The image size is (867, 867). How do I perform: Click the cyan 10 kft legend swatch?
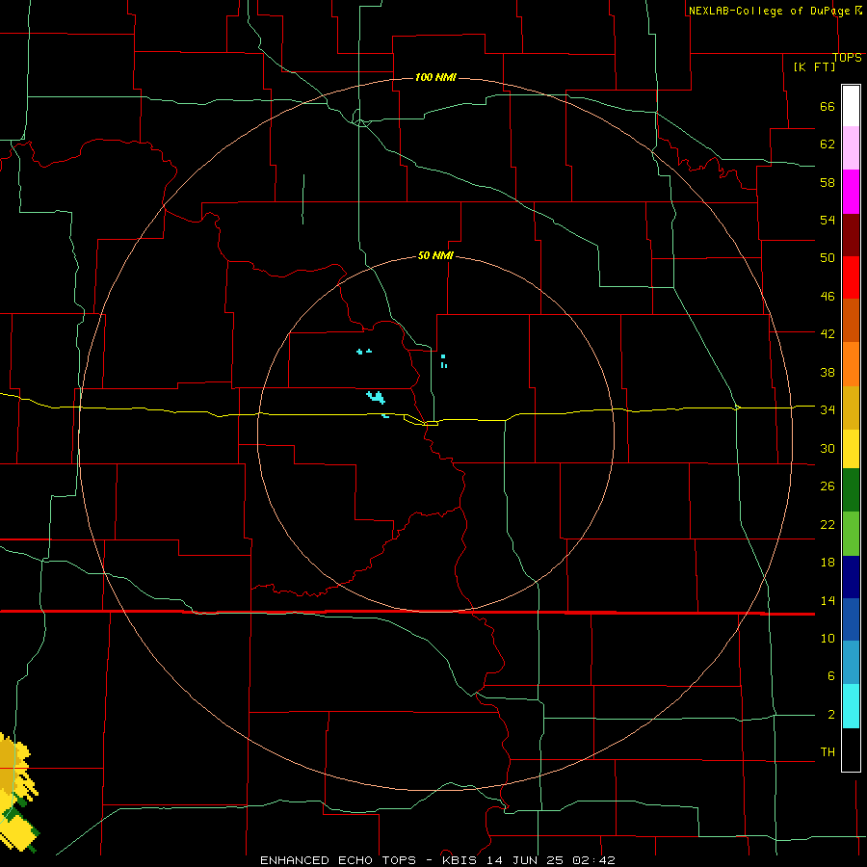tap(851, 706)
